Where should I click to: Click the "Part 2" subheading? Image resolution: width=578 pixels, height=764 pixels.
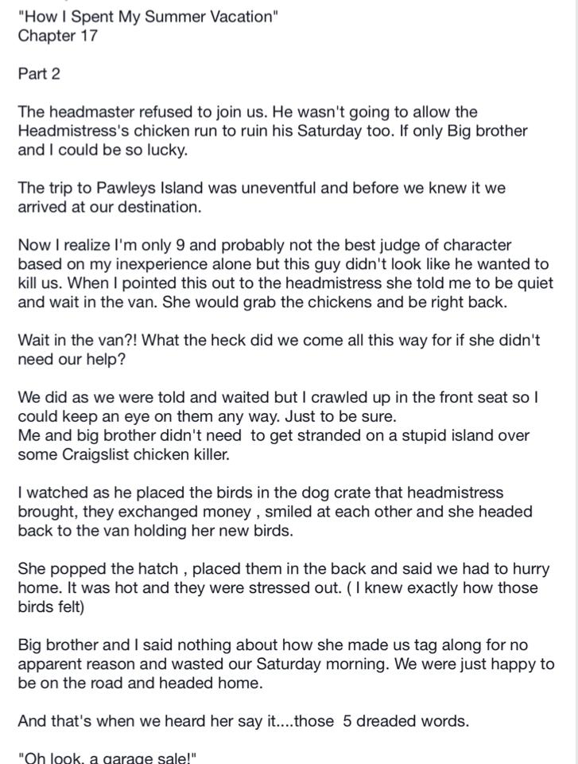pos(39,73)
